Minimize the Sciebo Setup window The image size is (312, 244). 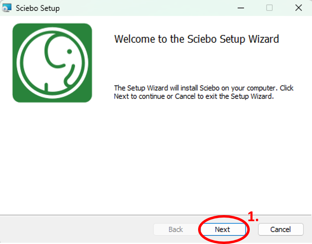[241, 8]
